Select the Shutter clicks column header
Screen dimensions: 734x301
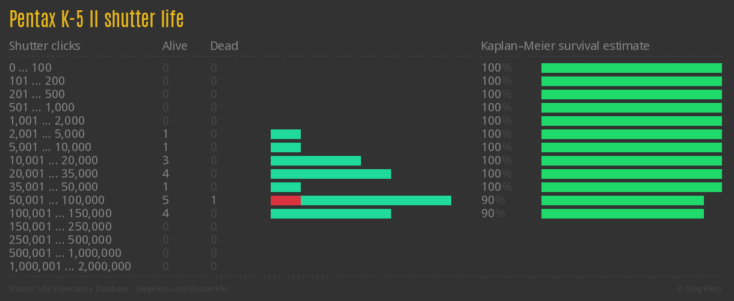(x=45, y=46)
